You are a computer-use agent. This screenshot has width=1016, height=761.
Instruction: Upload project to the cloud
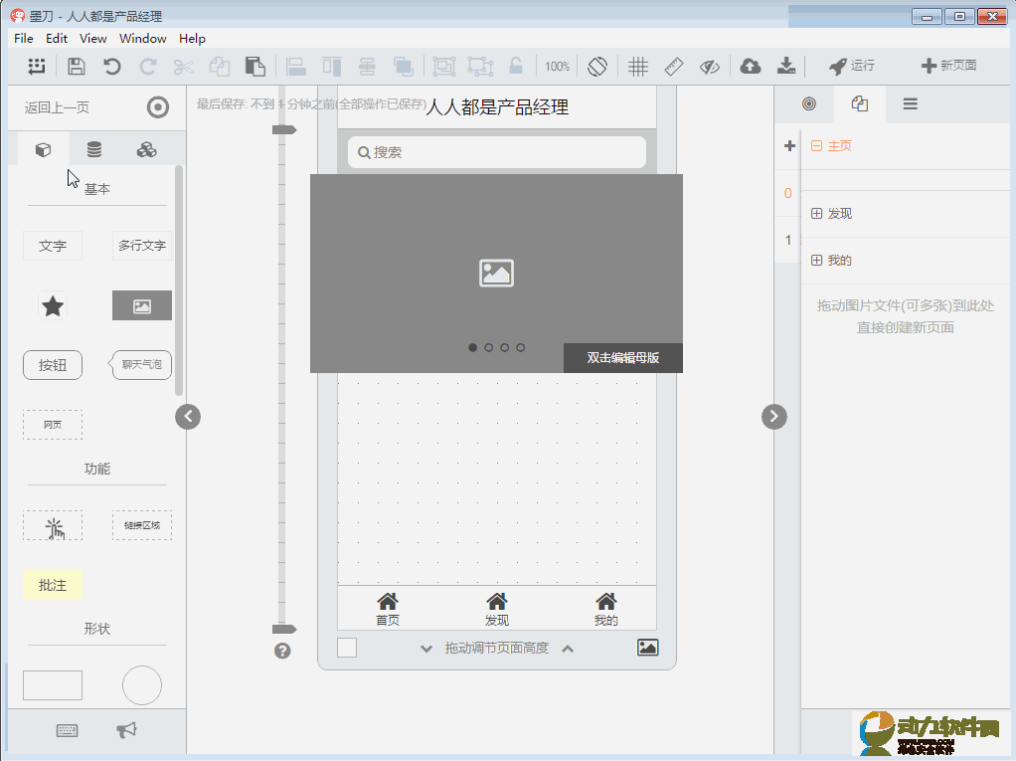pyautogui.click(x=751, y=66)
